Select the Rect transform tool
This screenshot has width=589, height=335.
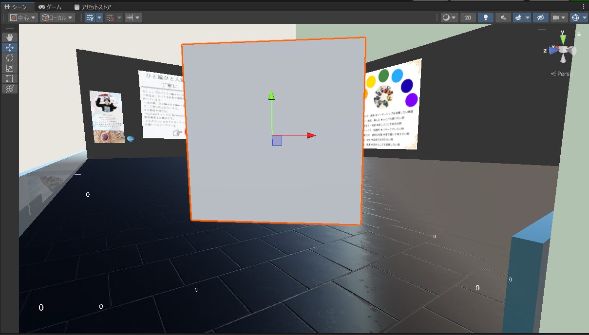(10, 78)
